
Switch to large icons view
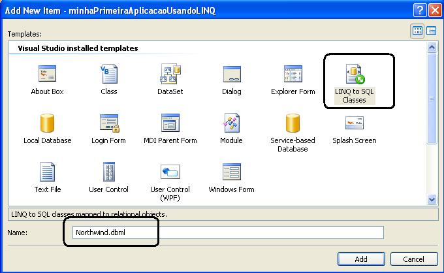tap(417, 31)
